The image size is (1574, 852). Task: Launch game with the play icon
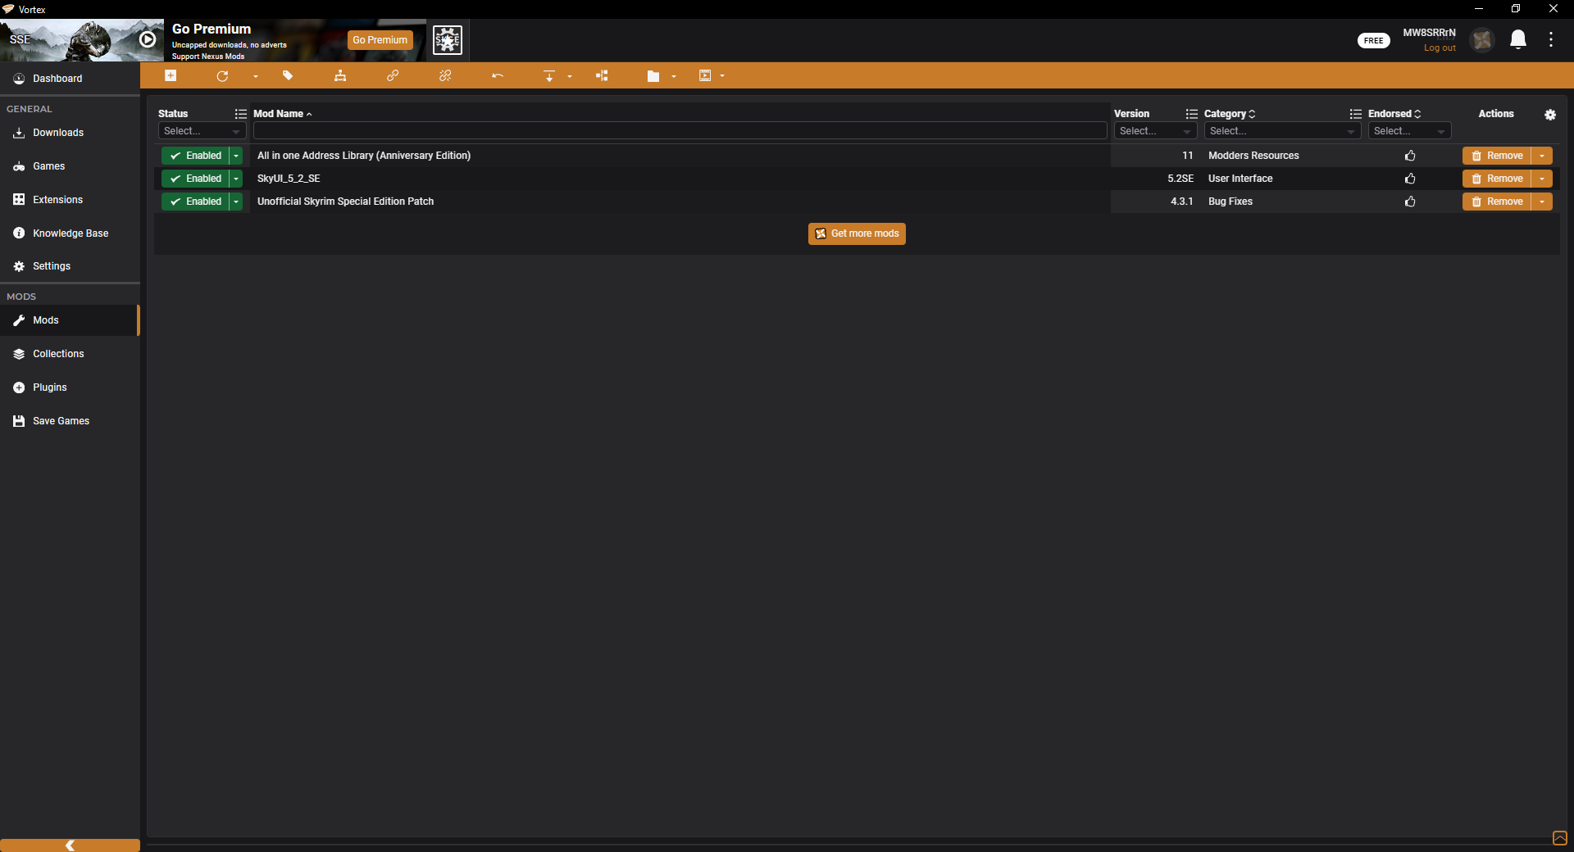[148, 39]
